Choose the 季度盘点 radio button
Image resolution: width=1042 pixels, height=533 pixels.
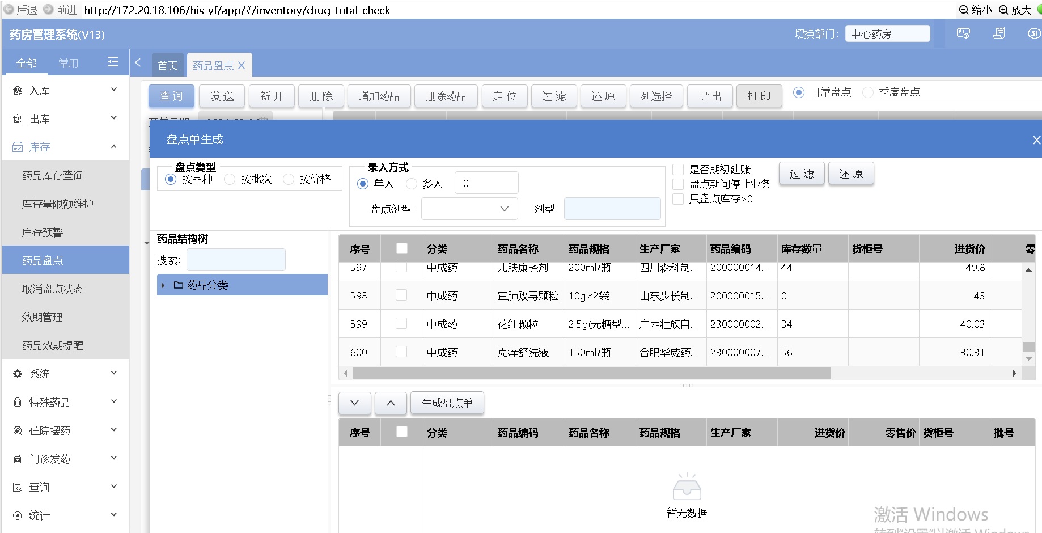(867, 92)
